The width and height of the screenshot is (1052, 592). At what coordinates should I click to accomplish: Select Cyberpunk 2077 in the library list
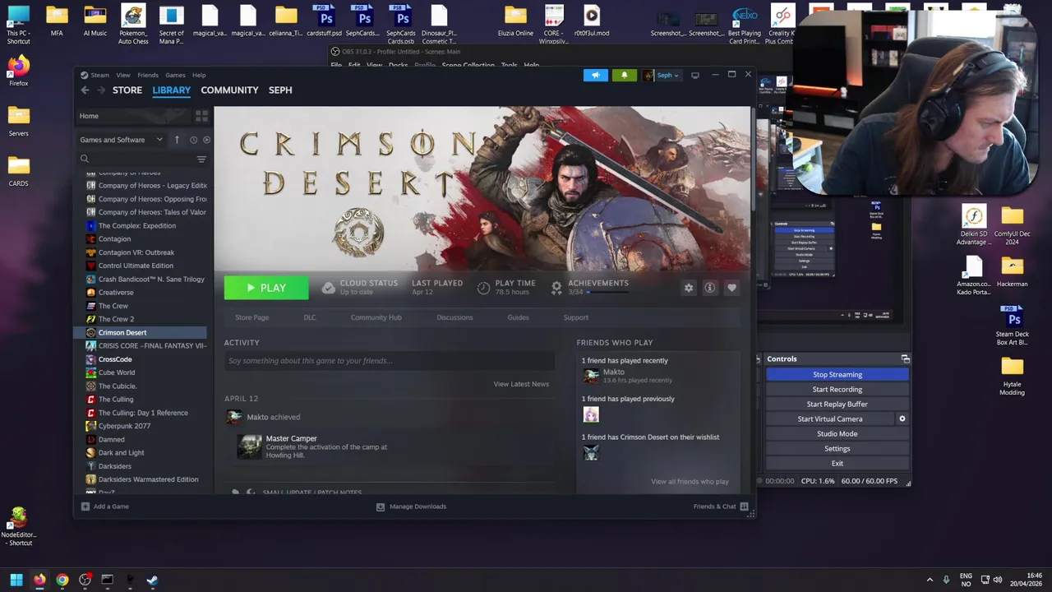[x=124, y=426]
